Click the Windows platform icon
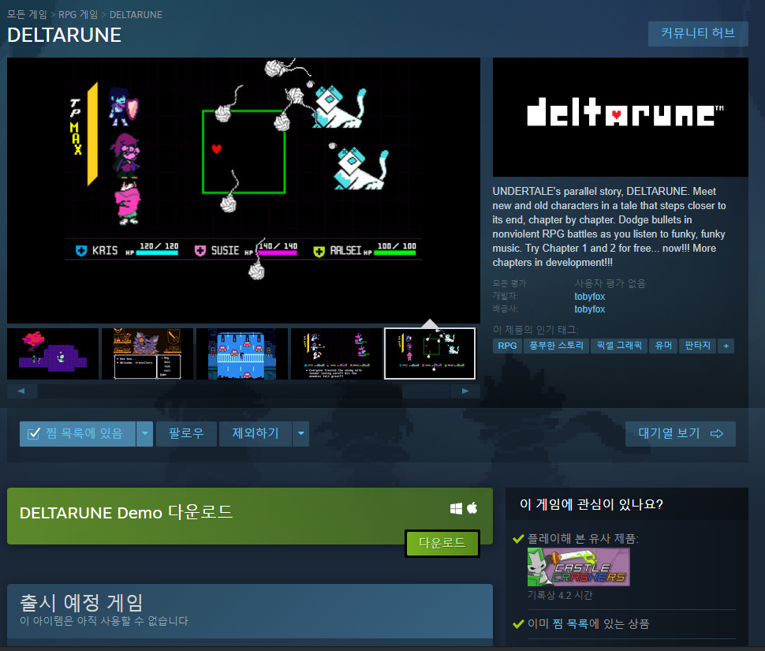Viewport: 765px width, 651px height. 456,508
